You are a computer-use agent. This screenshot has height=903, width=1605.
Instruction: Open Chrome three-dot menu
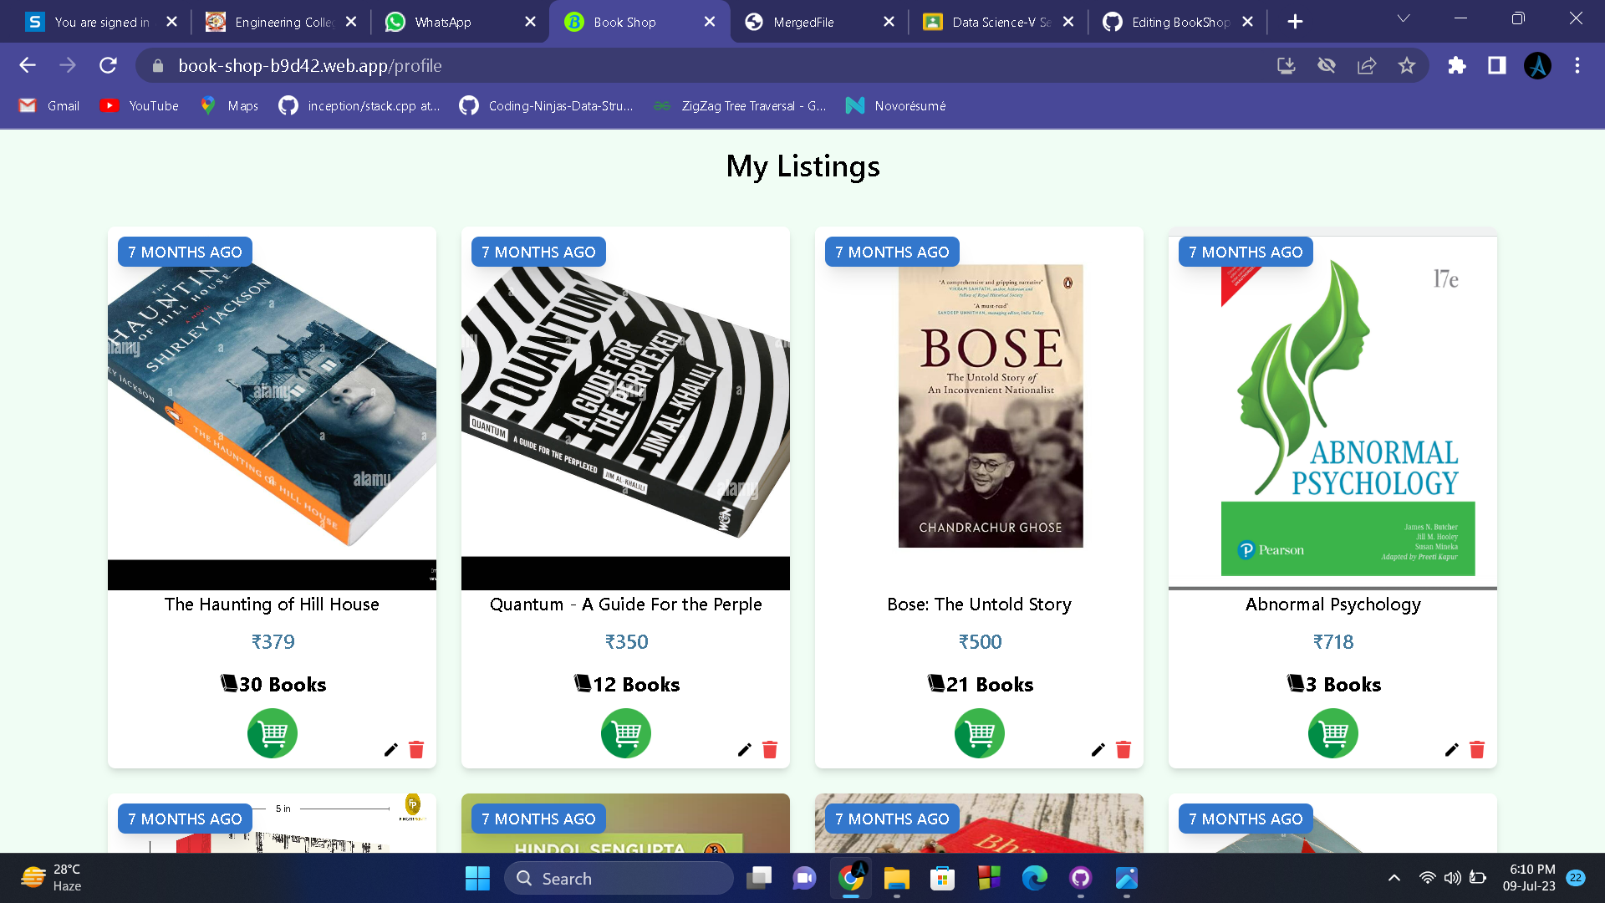[x=1577, y=65]
